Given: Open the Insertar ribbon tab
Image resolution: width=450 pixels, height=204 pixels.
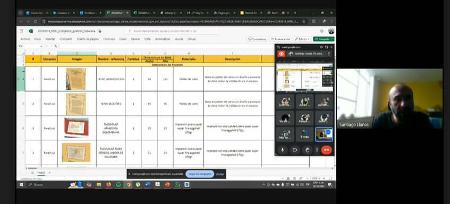Looking at the screenshot, I should tap(50, 39).
